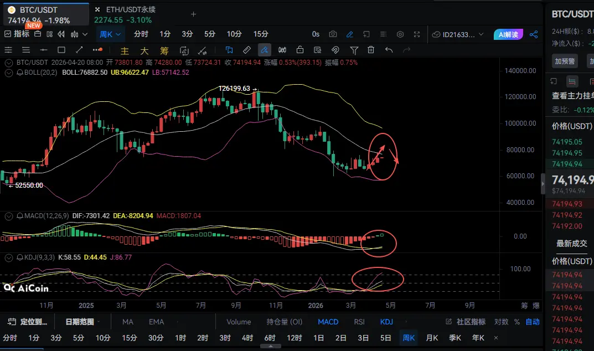
Task: Expand the right side panel arrow
Action: click(x=543, y=184)
